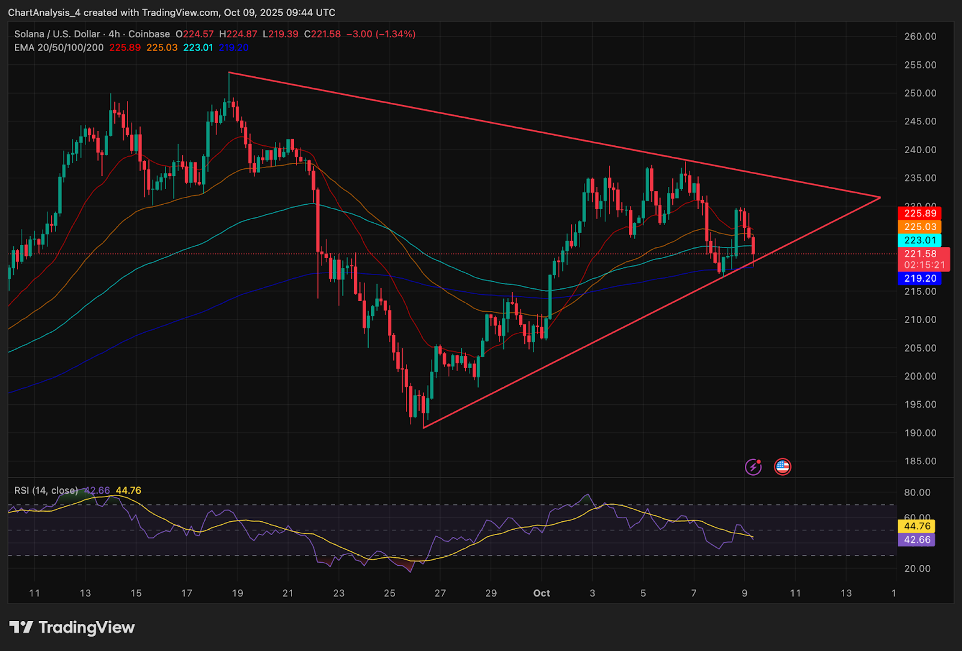Click the purple 42.66 RSI axis tag

[917, 540]
